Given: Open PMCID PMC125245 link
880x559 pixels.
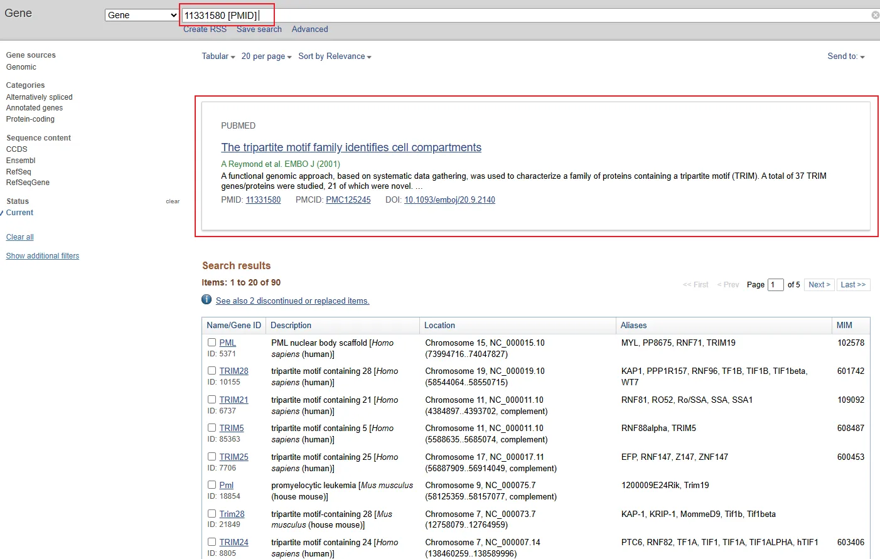Looking at the screenshot, I should click(x=348, y=200).
